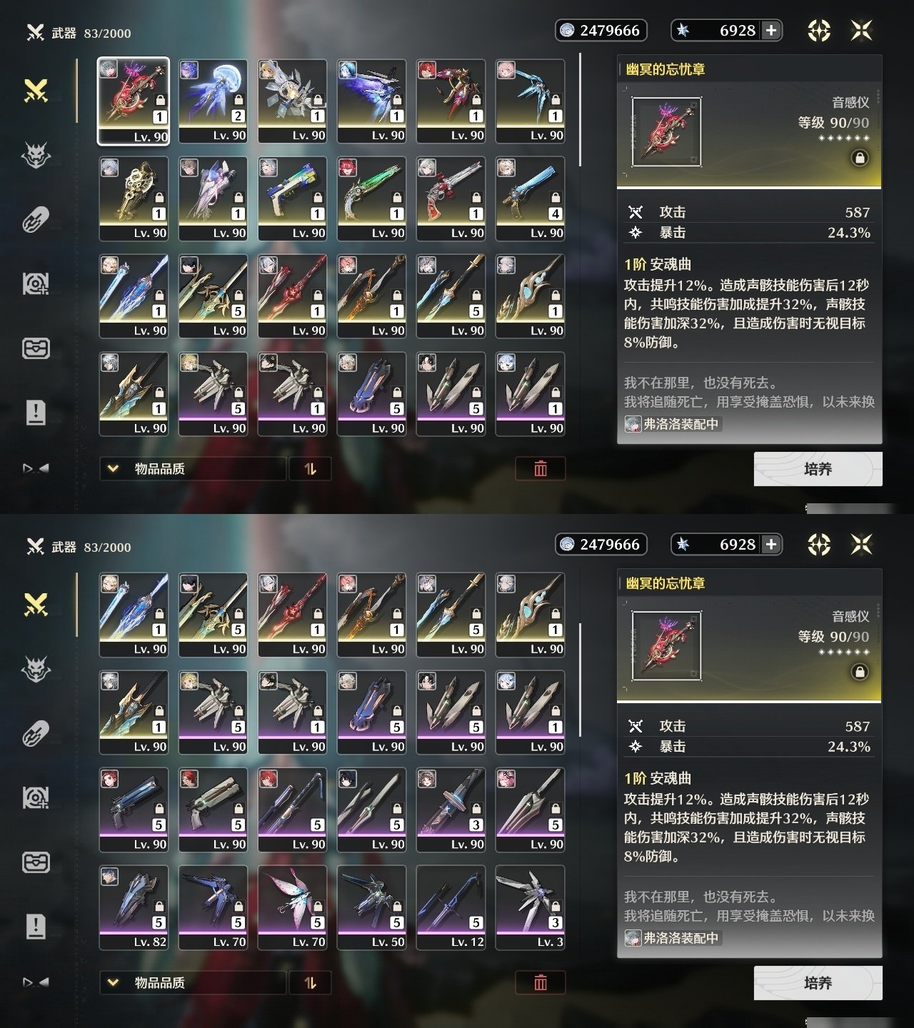The height and width of the screenshot is (1028, 914).
Task: Select the Lv. 82 weapon in the lower grid
Action: click(134, 907)
